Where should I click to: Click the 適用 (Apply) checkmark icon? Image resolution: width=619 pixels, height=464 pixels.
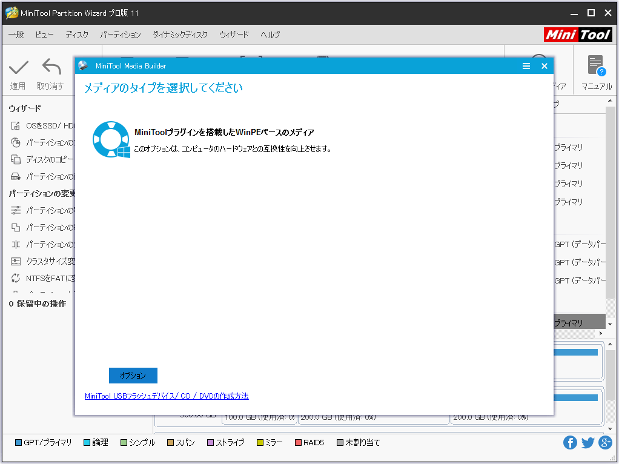click(18, 67)
